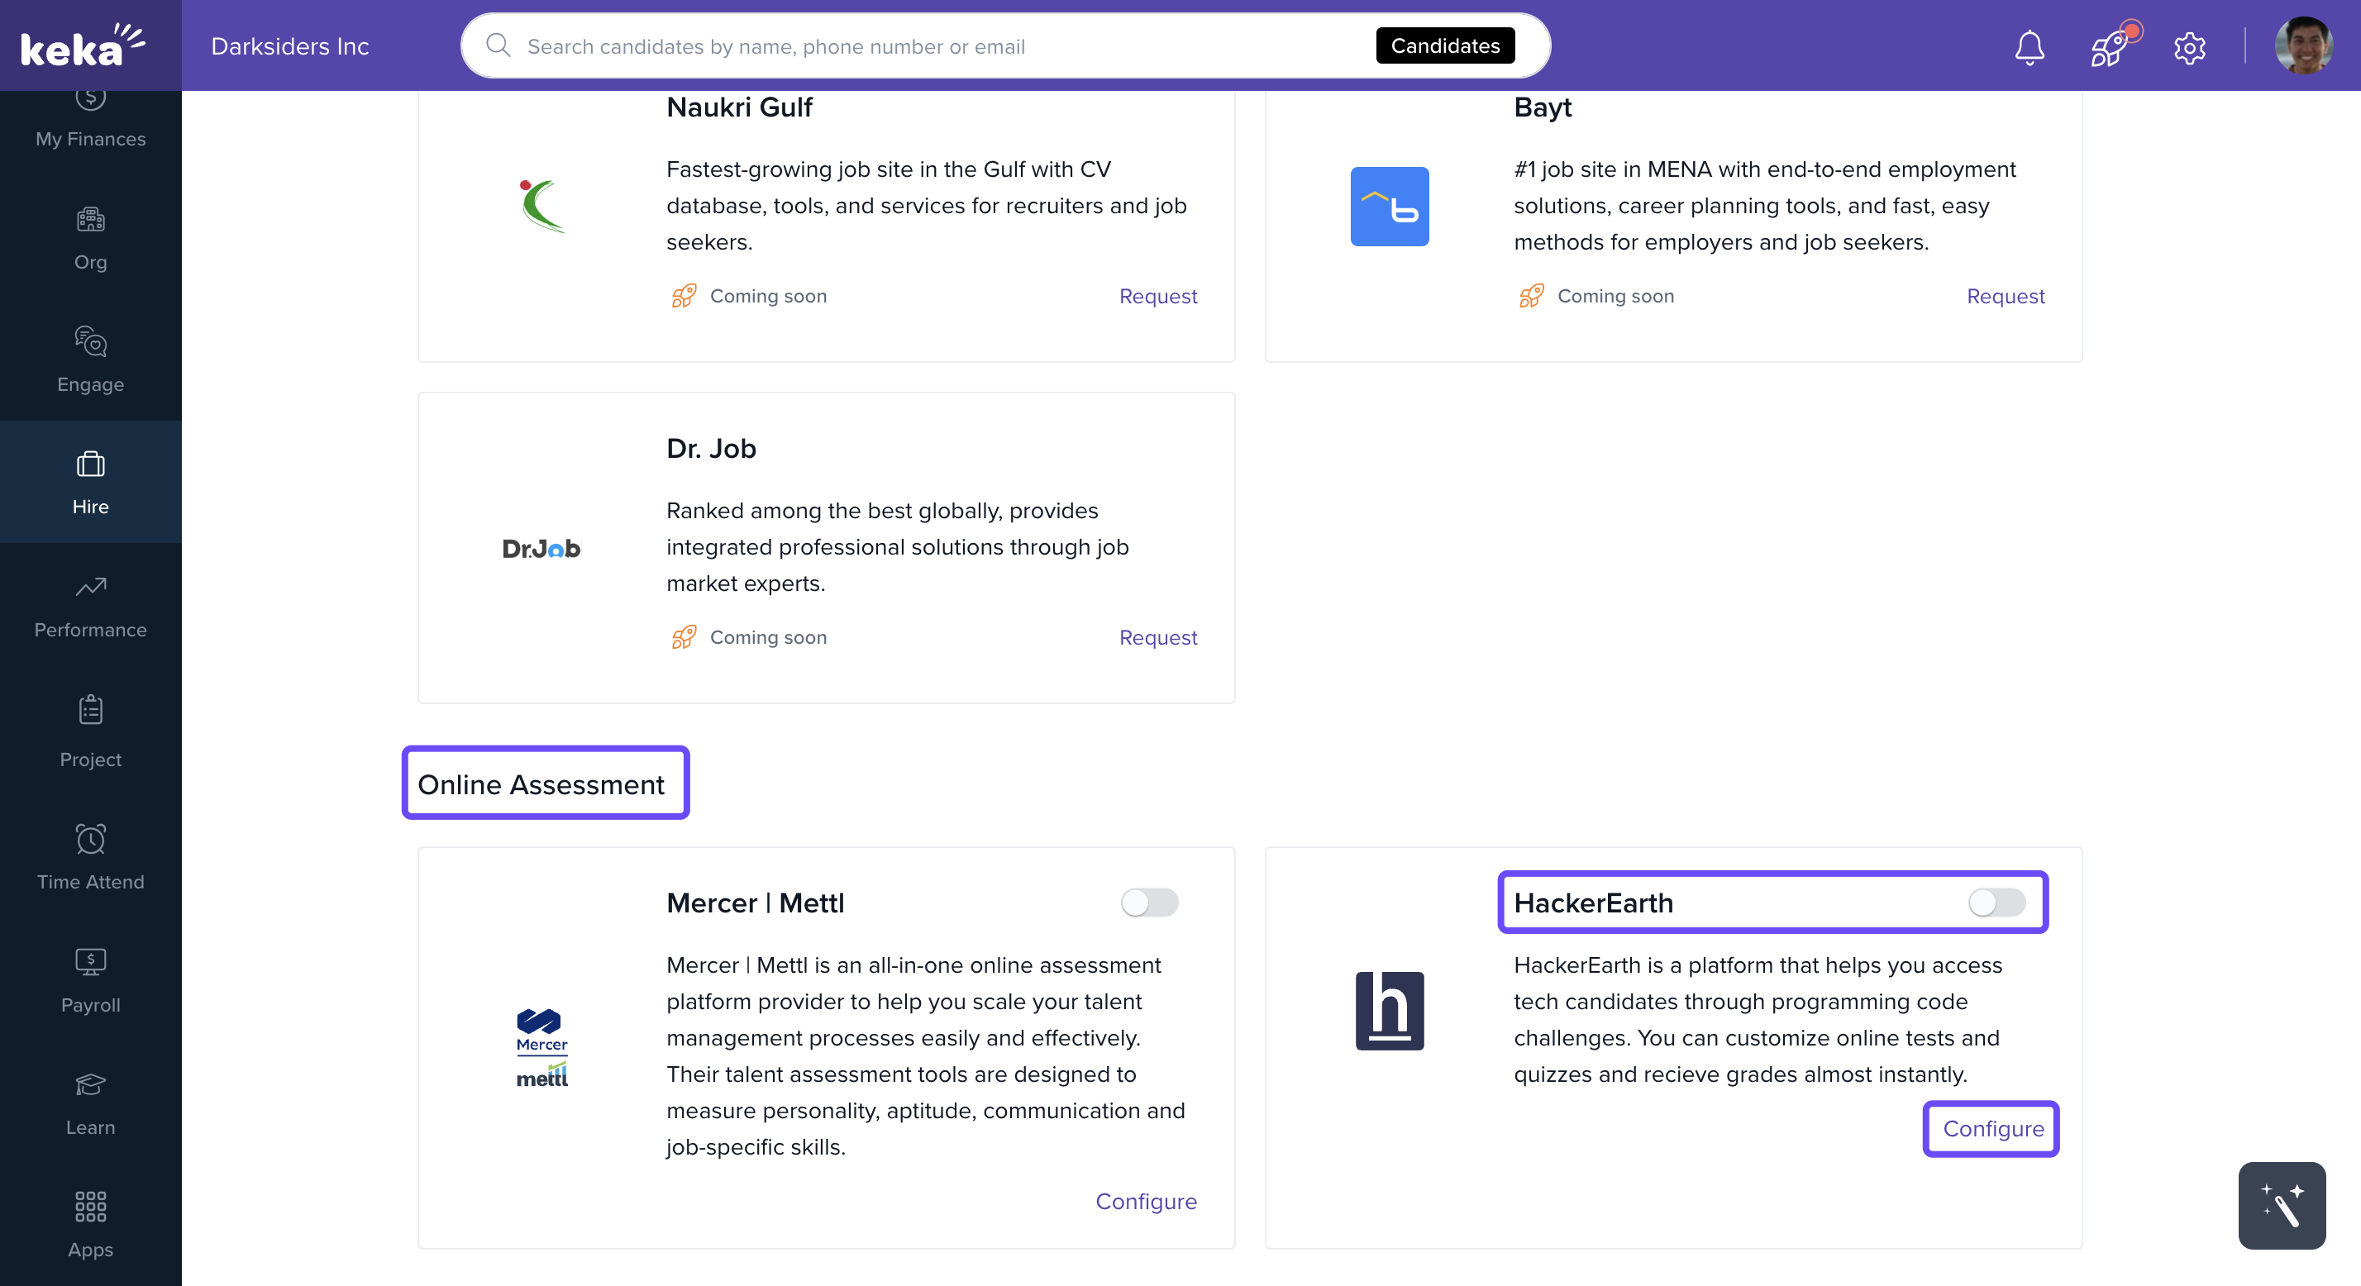Image resolution: width=2361 pixels, height=1286 pixels.
Task: Open notifications bell icon
Action: [x=2030, y=47]
